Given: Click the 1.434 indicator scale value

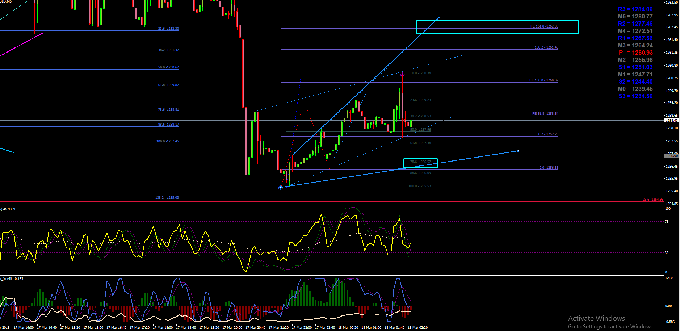Looking at the screenshot, I should (669, 278).
